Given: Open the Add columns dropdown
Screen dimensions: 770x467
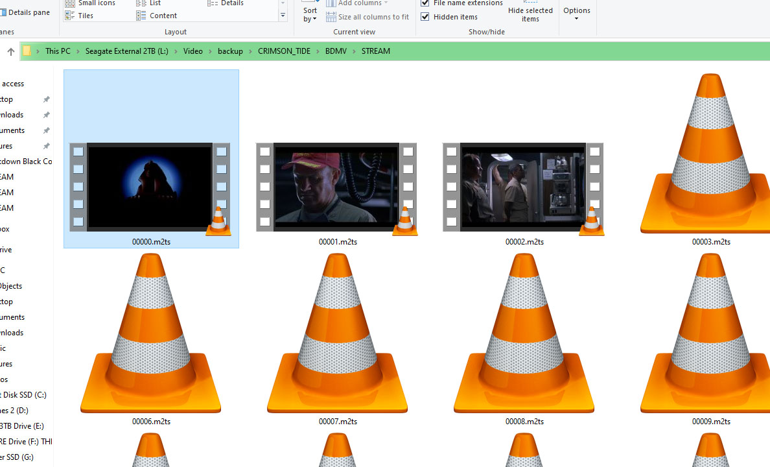Looking at the screenshot, I should click(357, 3).
